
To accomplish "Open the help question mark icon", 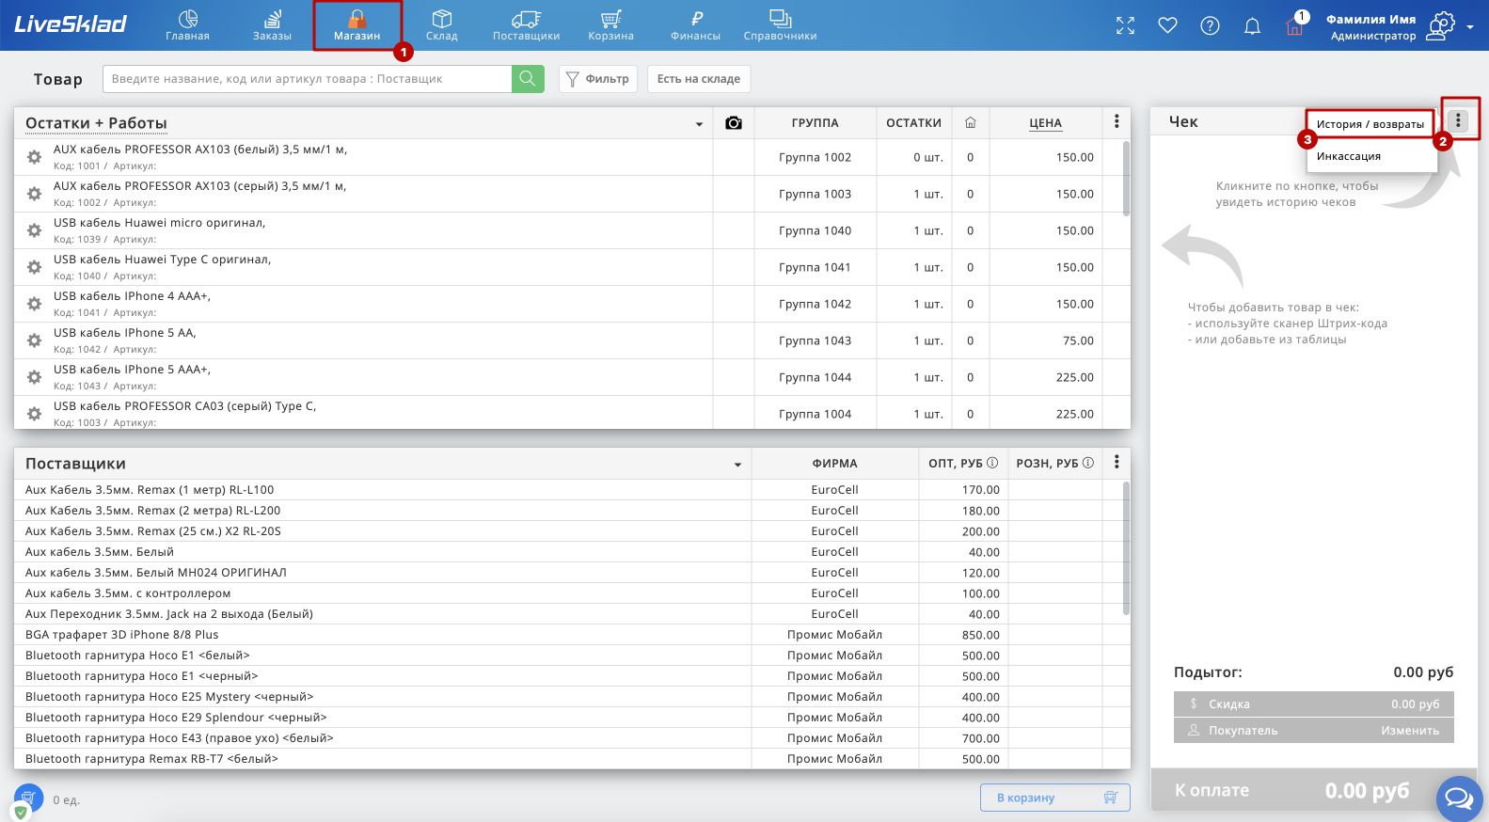I will (x=1211, y=25).
